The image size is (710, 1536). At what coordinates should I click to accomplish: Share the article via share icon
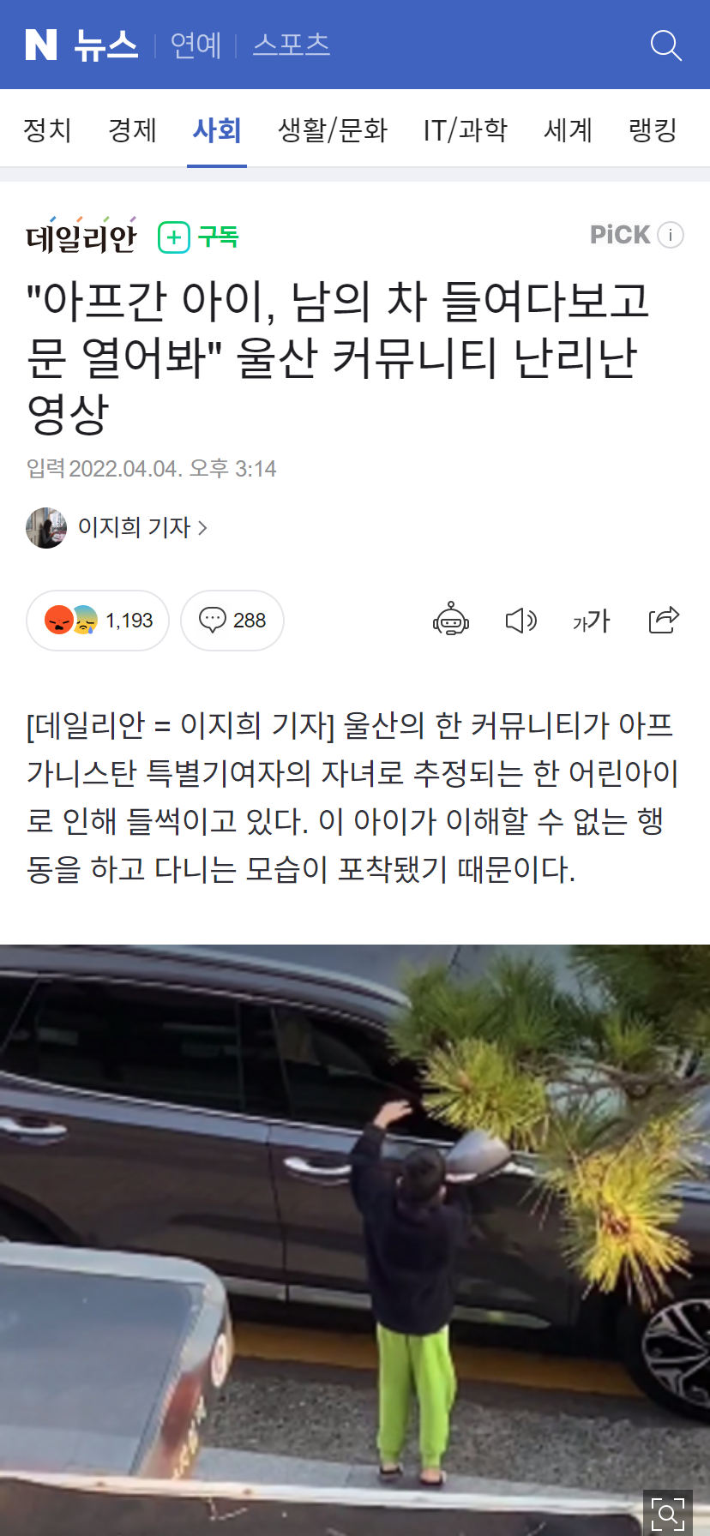tap(664, 619)
